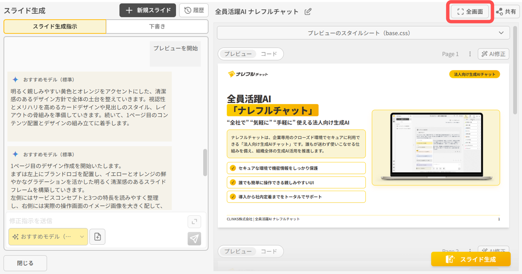Viewport: 522px width, 274px height.
Task: Click the pencil icon to edit title
Action: click(x=308, y=12)
